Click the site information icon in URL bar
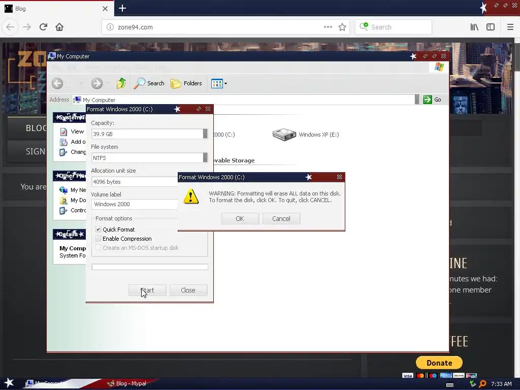Screen dimensions: 520x390 click(110, 27)
